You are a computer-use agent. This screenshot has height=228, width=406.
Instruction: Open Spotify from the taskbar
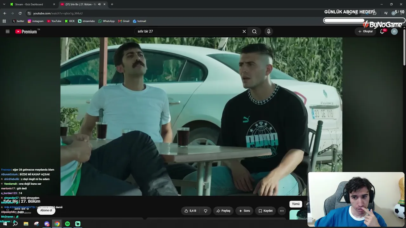click(67, 224)
